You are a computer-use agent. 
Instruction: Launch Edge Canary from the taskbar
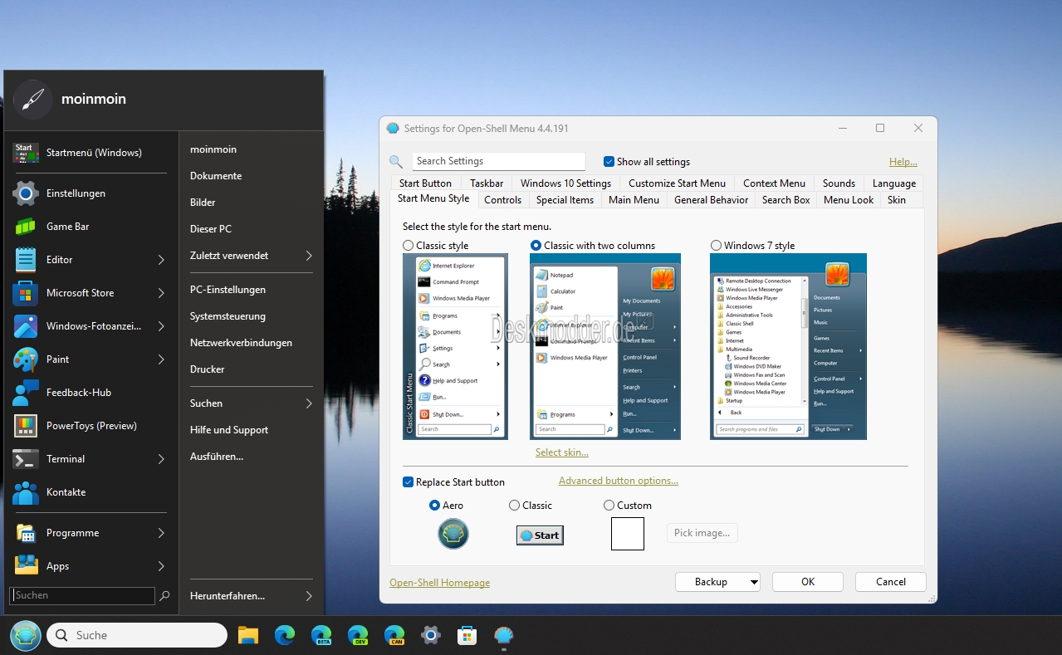394,636
